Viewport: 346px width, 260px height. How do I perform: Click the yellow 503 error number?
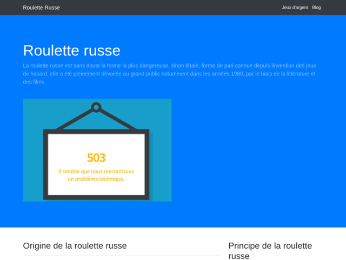[96, 158]
